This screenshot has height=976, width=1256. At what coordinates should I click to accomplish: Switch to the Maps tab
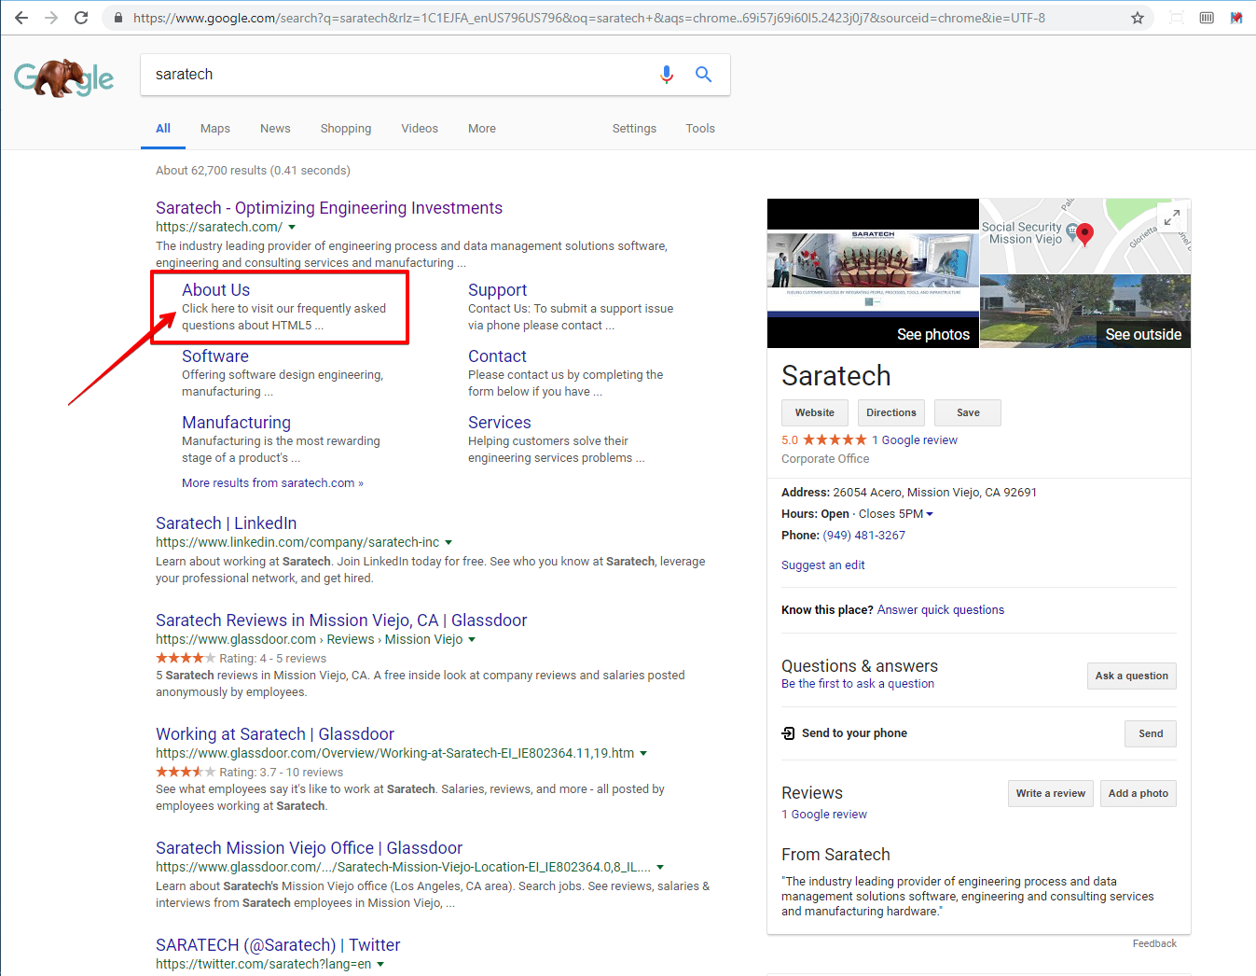pos(215,129)
